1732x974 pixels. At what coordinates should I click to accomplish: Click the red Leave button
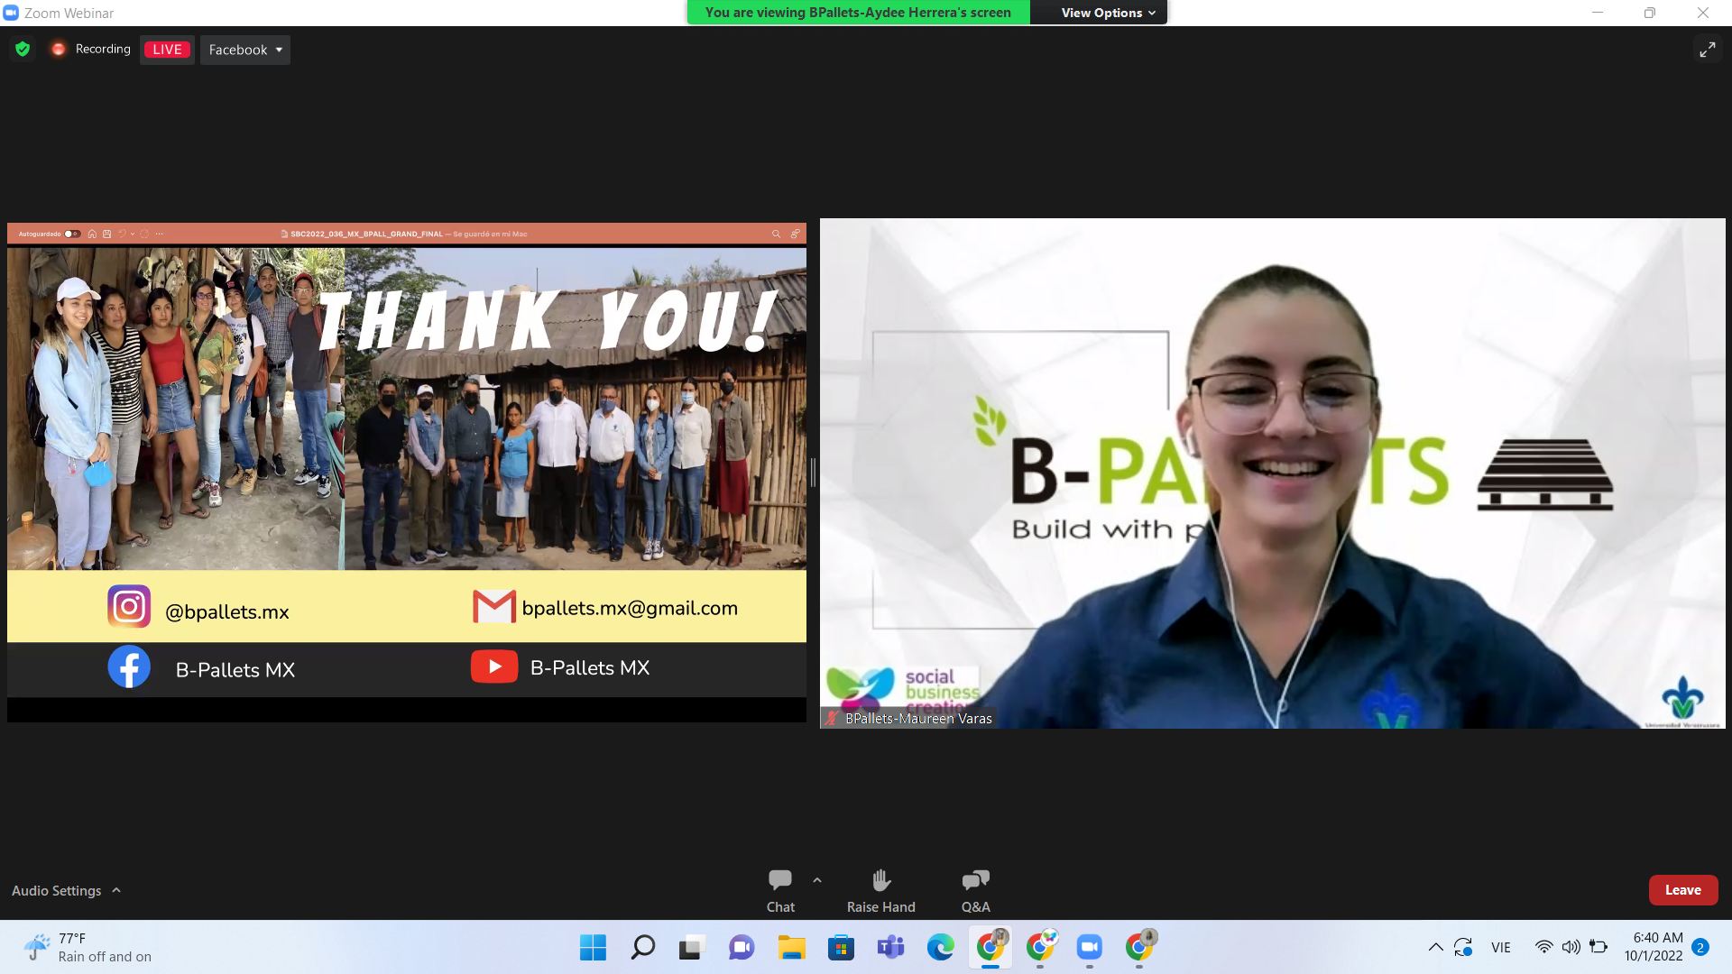pyautogui.click(x=1682, y=890)
